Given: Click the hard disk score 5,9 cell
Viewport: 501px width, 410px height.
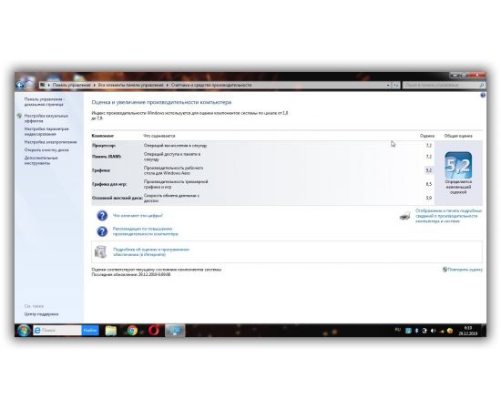Looking at the screenshot, I should [x=429, y=198].
